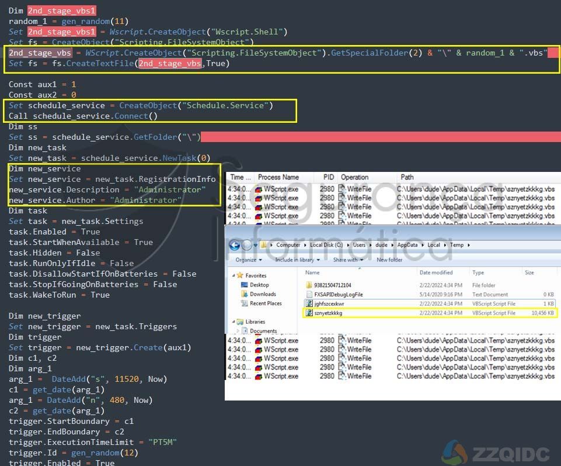This screenshot has height=466, width=561.
Task: Click Operation column header
Action: click(354, 177)
